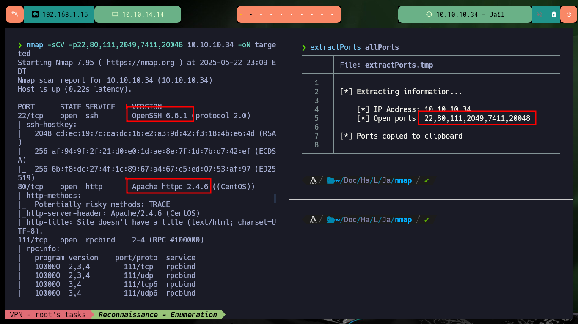Image resolution: width=578 pixels, height=324 pixels.
Task: Click the laptop icon beside 10.10.14.14
Action: coord(115,14)
